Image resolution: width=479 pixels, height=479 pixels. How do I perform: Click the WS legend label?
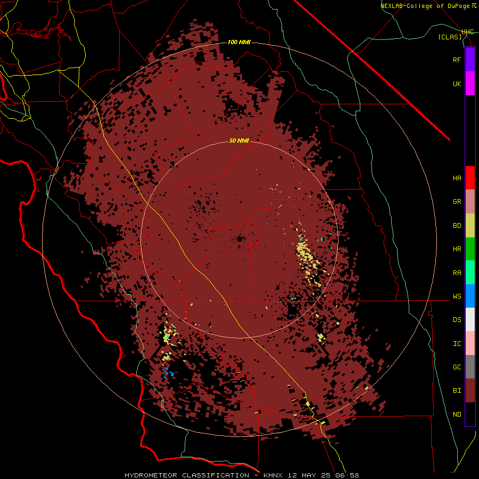point(457,296)
